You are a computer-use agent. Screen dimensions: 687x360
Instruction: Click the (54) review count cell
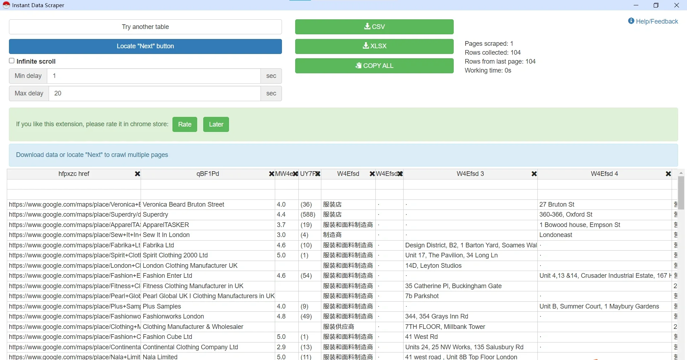(x=310, y=276)
